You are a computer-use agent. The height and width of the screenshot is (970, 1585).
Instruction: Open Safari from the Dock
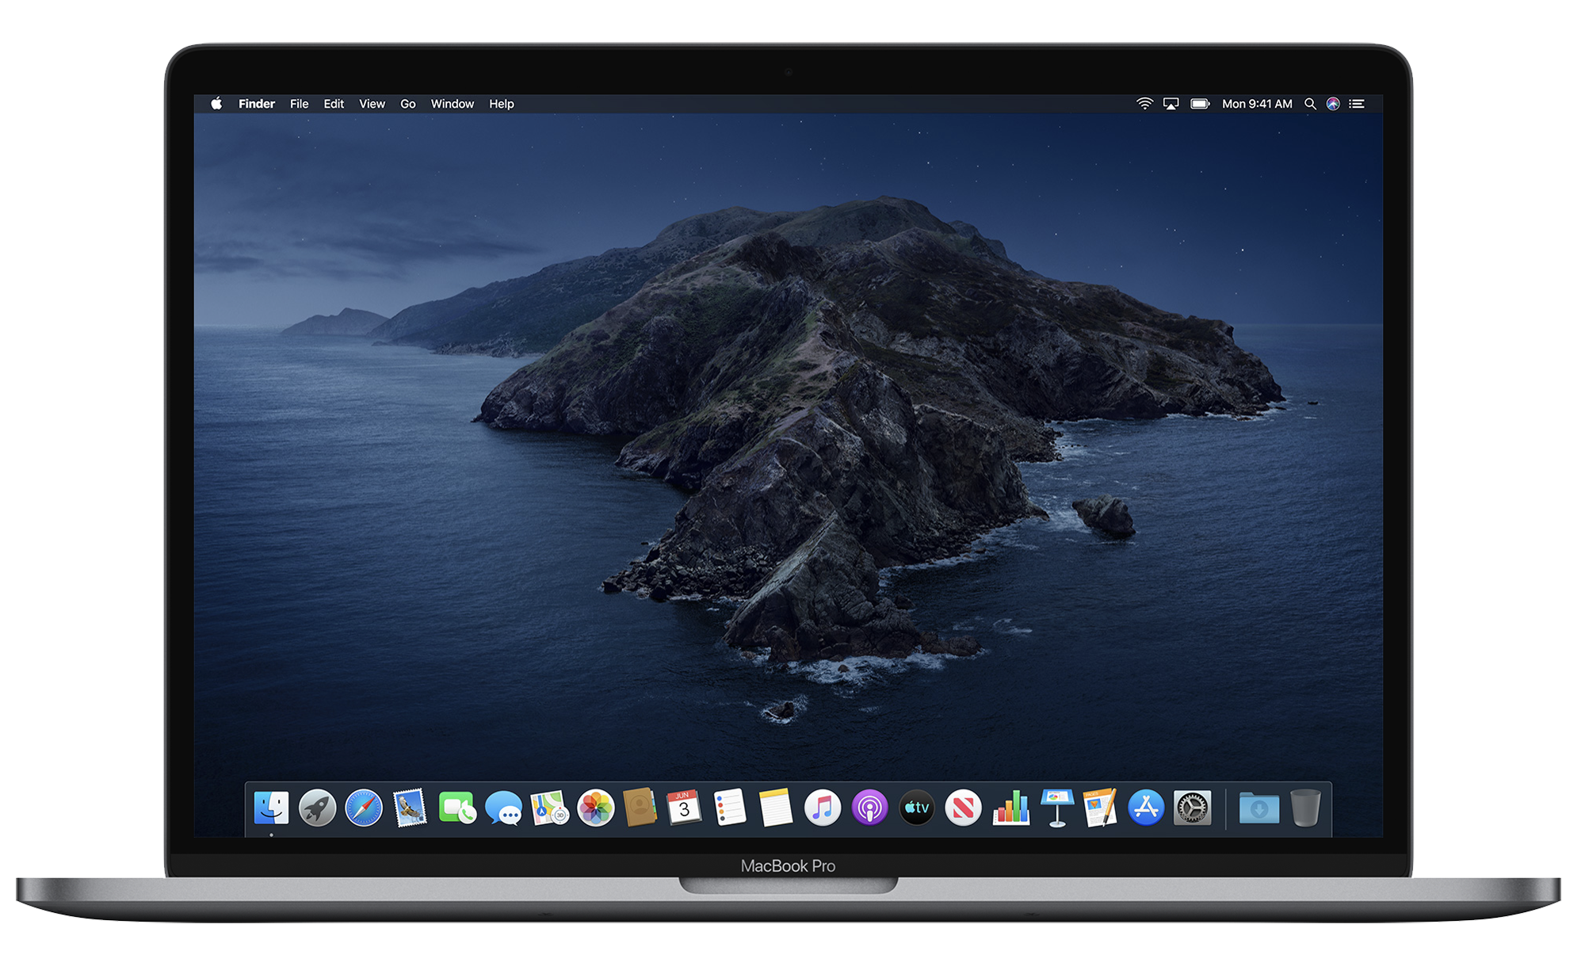(365, 808)
